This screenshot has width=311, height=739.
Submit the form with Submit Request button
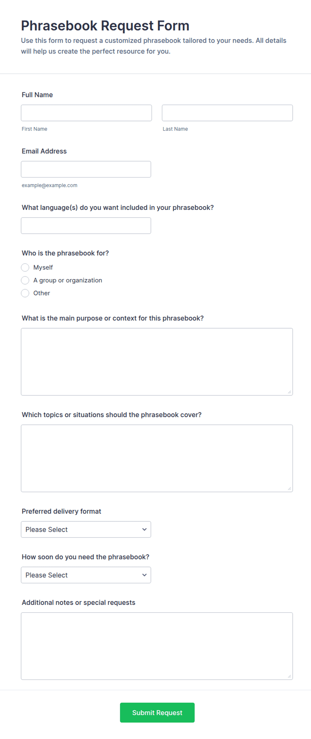pos(157,713)
